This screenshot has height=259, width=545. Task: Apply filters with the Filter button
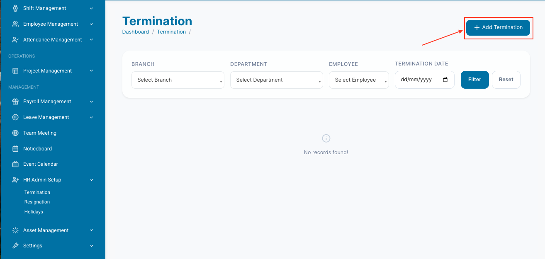(474, 80)
